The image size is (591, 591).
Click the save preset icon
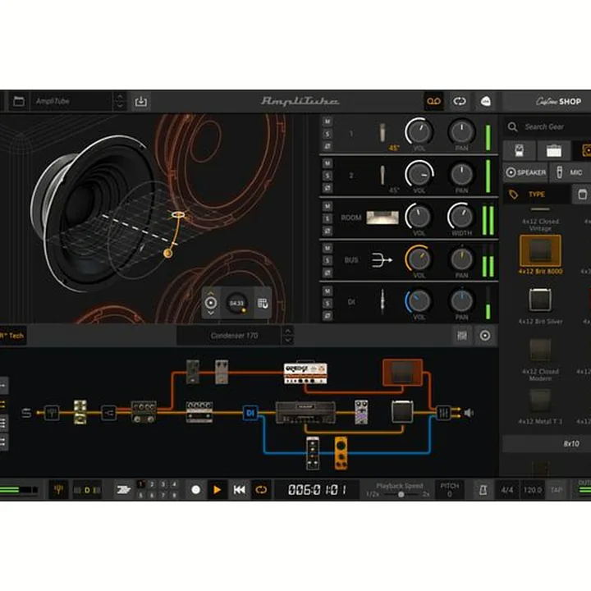click(141, 101)
